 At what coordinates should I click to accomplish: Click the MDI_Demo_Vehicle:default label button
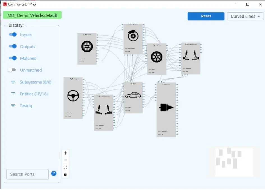click(x=32, y=15)
